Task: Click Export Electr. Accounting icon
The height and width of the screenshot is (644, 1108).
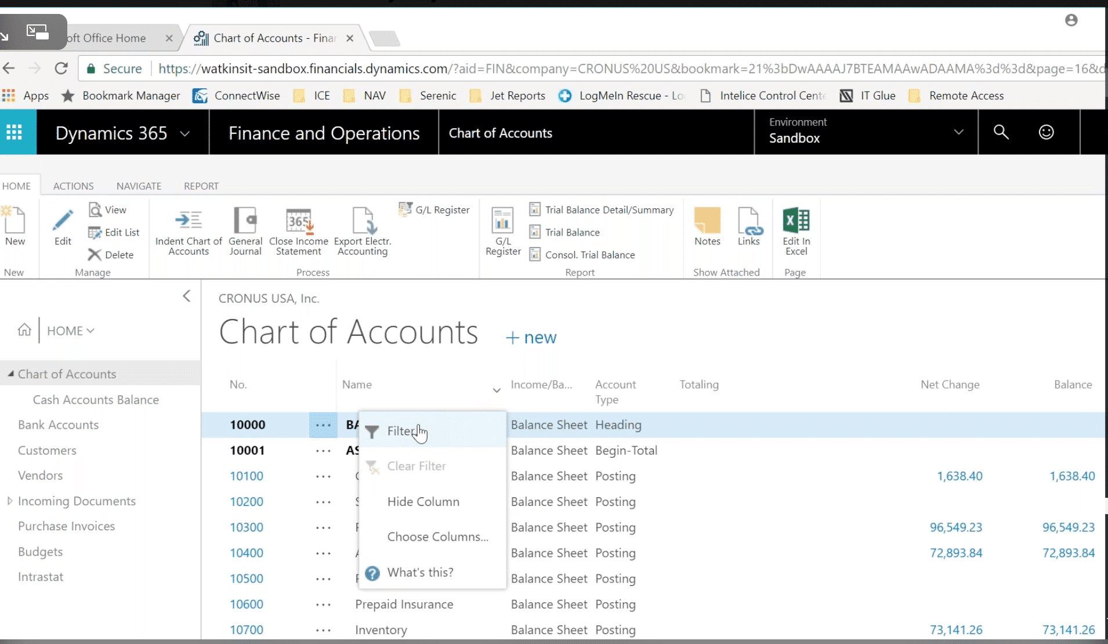Action: point(363,231)
